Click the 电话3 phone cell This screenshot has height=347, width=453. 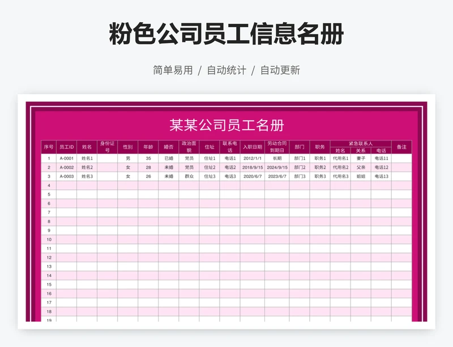click(x=230, y=176)
